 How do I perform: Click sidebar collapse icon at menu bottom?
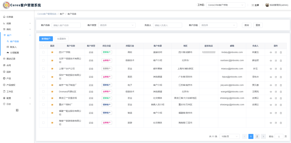(x=17, y=110)
